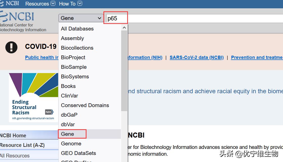Open Resource List (A-Z) sidebar item

tap(22, 145)
